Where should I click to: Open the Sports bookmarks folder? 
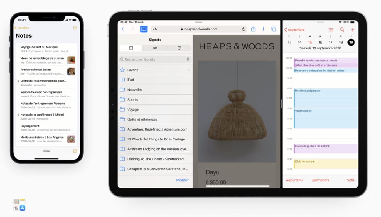pyautogui.click(x=155, y=99)
